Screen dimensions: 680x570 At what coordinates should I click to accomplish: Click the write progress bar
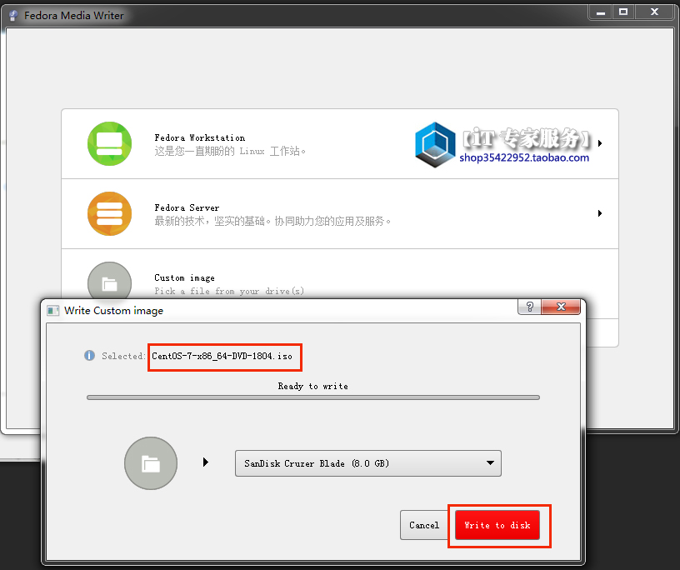click(x=313, y=397)
